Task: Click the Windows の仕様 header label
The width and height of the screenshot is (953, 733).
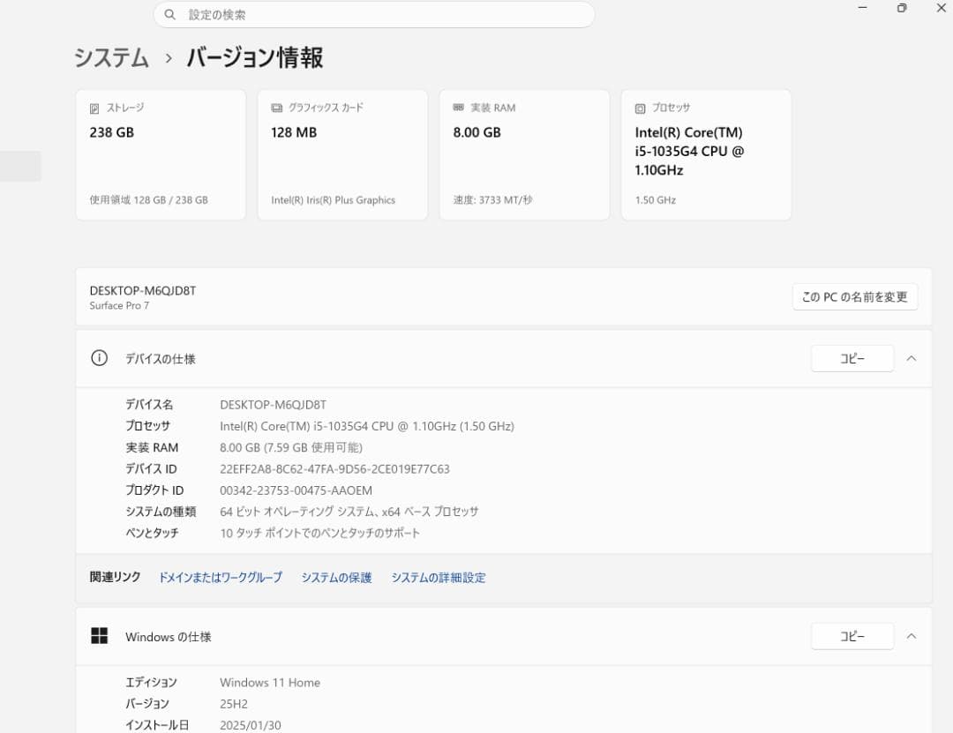Action: click(x=169, y=636)
